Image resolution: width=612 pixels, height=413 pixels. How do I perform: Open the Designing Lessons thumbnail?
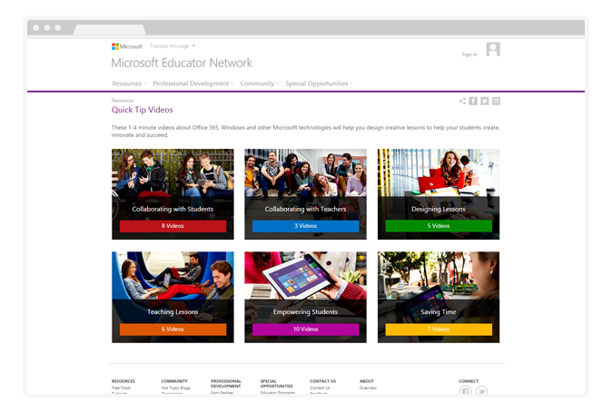tap(439, 194)
